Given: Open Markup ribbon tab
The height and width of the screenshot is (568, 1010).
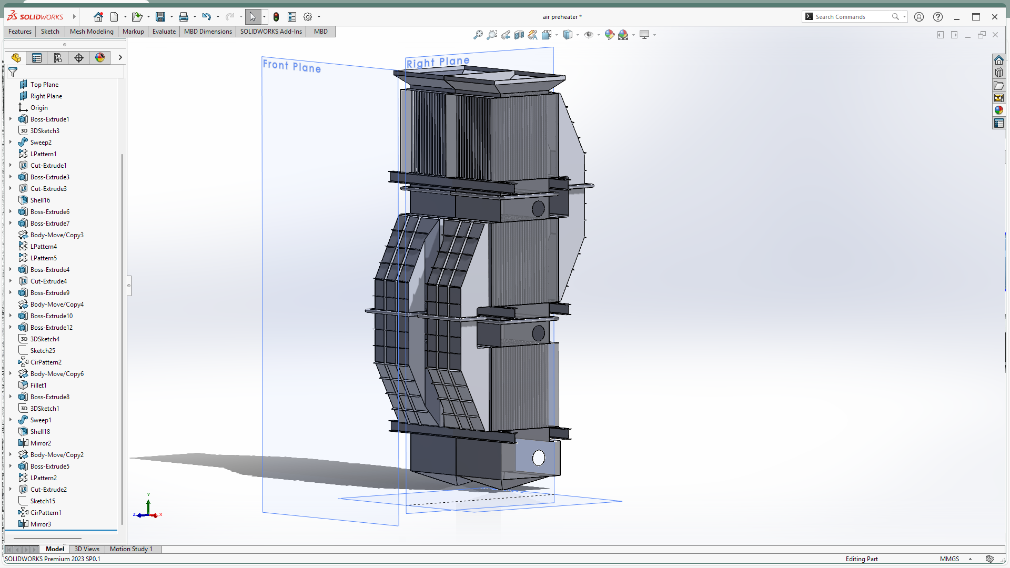Looking at the screenshot, I should [x=133, y=32].
